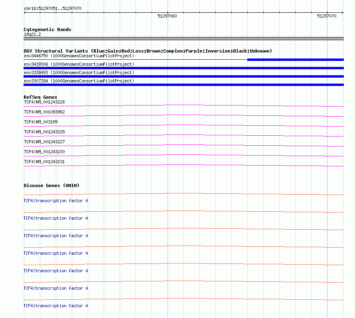Click the left arrow at ruler start

point(25,12)
